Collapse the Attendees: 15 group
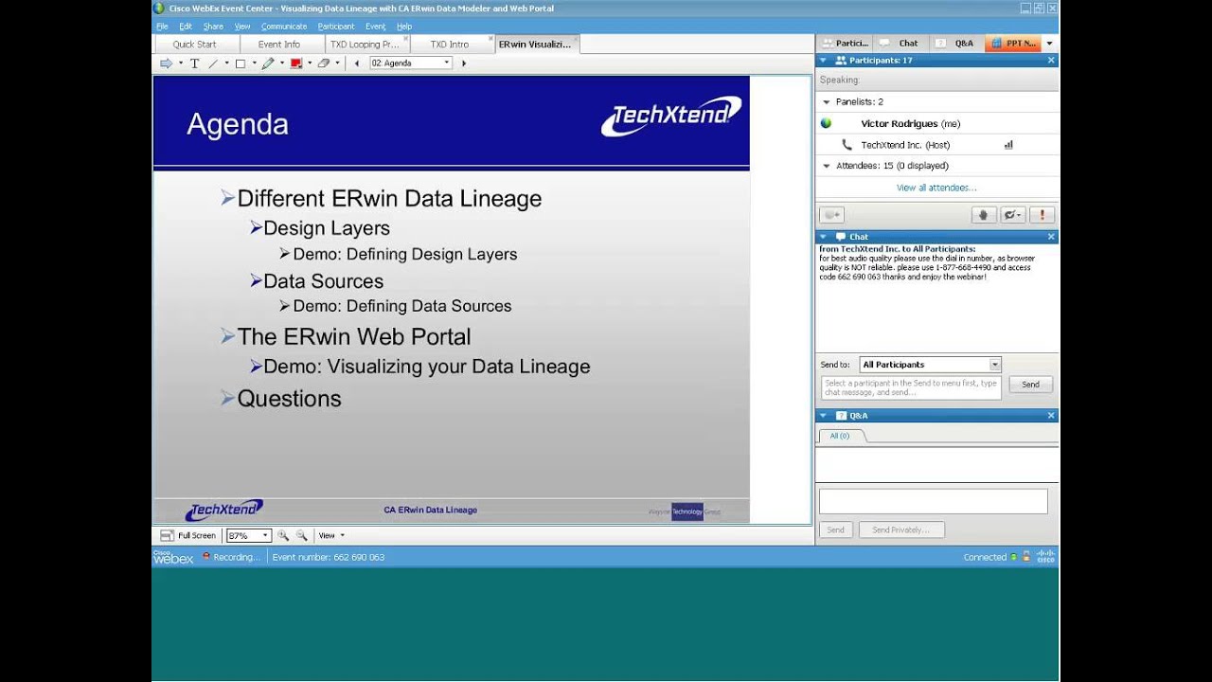The image size is (1212, 682). [x=826, y=166]
